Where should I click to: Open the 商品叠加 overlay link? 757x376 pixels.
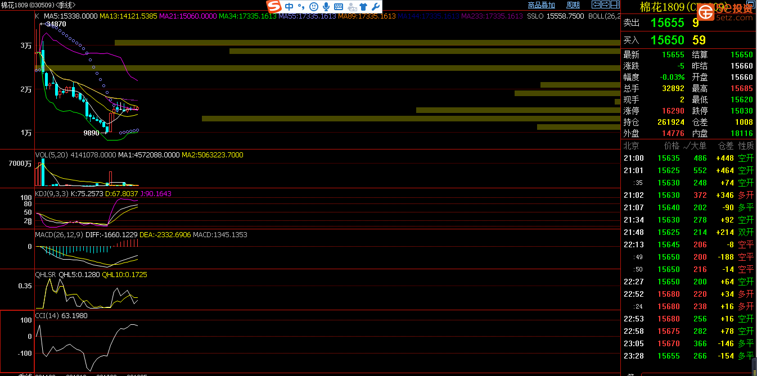542,5
